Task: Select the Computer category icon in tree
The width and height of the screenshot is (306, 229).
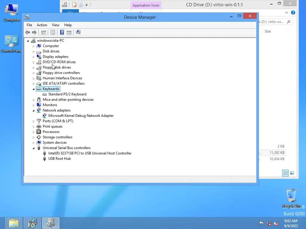Action: (39, 46)
